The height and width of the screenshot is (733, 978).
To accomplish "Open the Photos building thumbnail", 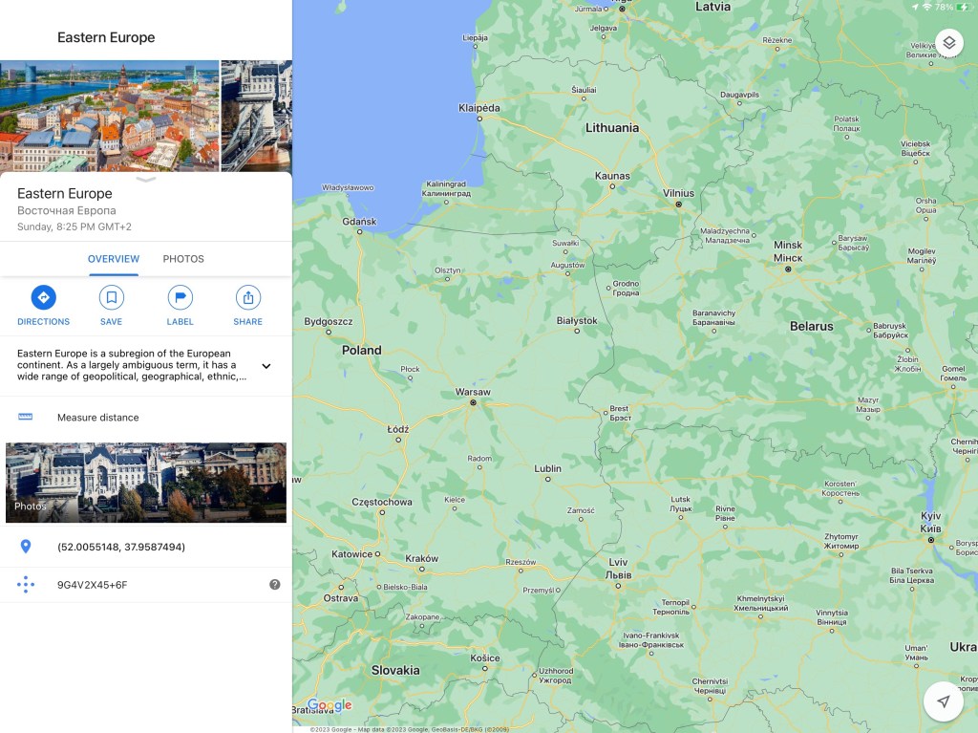I will point(146,483).
